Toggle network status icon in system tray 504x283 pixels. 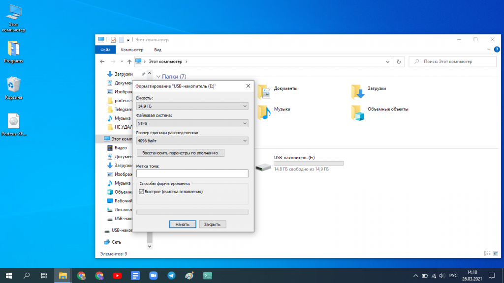click(x=433, y=275)
